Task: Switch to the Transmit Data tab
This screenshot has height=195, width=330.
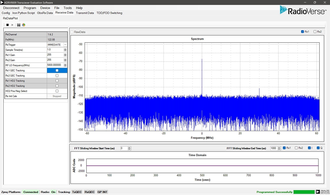Action: click(x=85, y=13)
